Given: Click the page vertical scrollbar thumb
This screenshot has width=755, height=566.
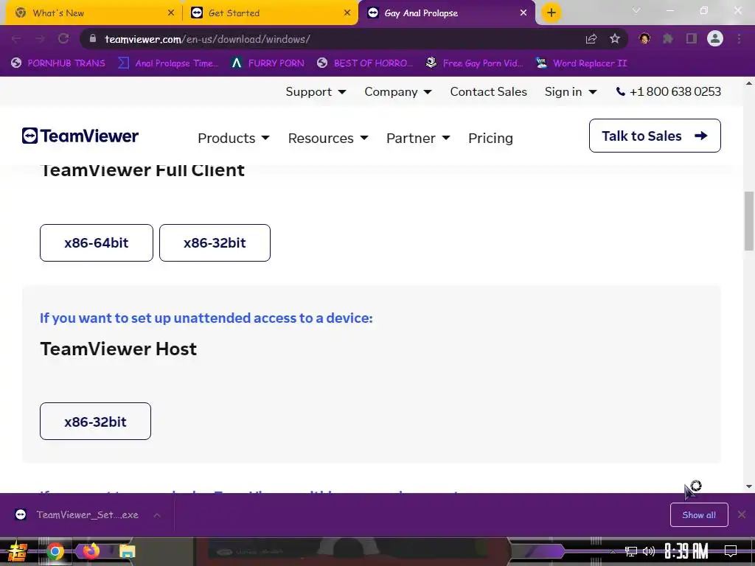Looking at the screenshot, I should (749, 221).
